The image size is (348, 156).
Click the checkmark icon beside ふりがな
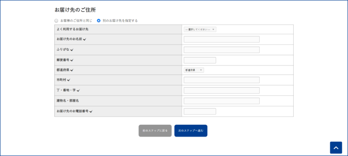(x=72, y=50)
